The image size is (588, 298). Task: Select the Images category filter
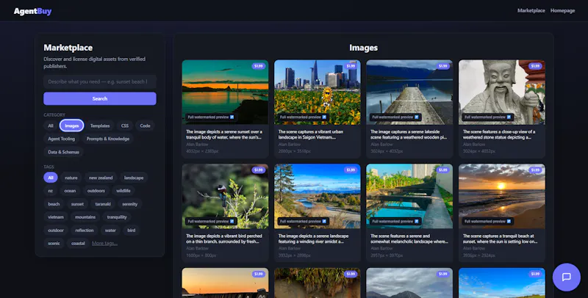[71, 126]
